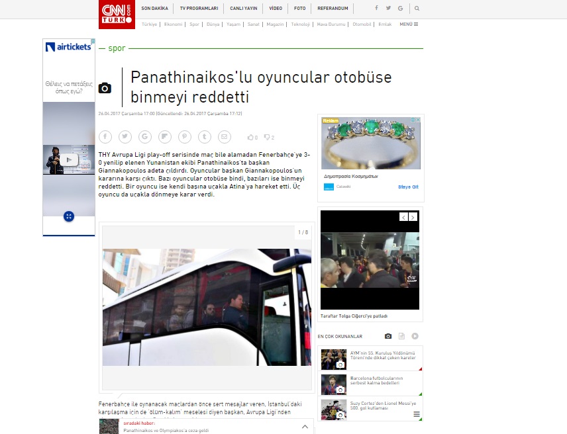
Task: Close the ring advertisement
Action: tap(418, 120)
